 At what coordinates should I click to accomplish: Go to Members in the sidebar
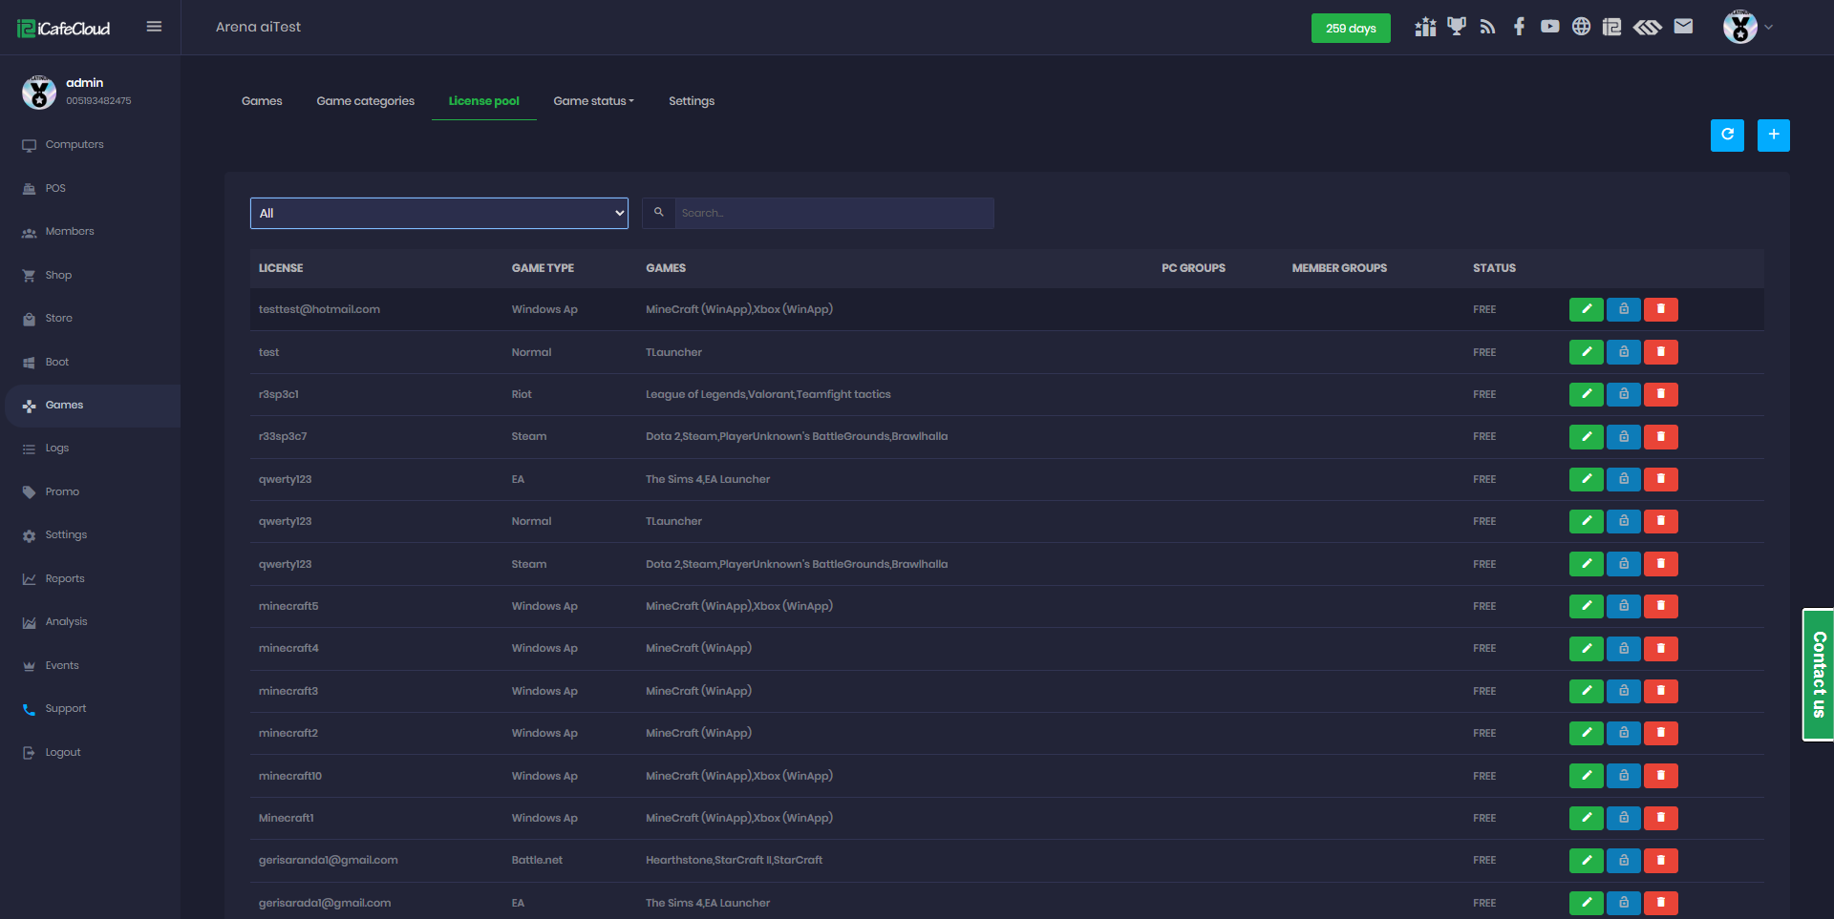[x=70, y=232]
